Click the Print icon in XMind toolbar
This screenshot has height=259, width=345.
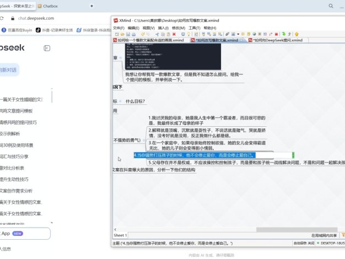tap(133, 34)
